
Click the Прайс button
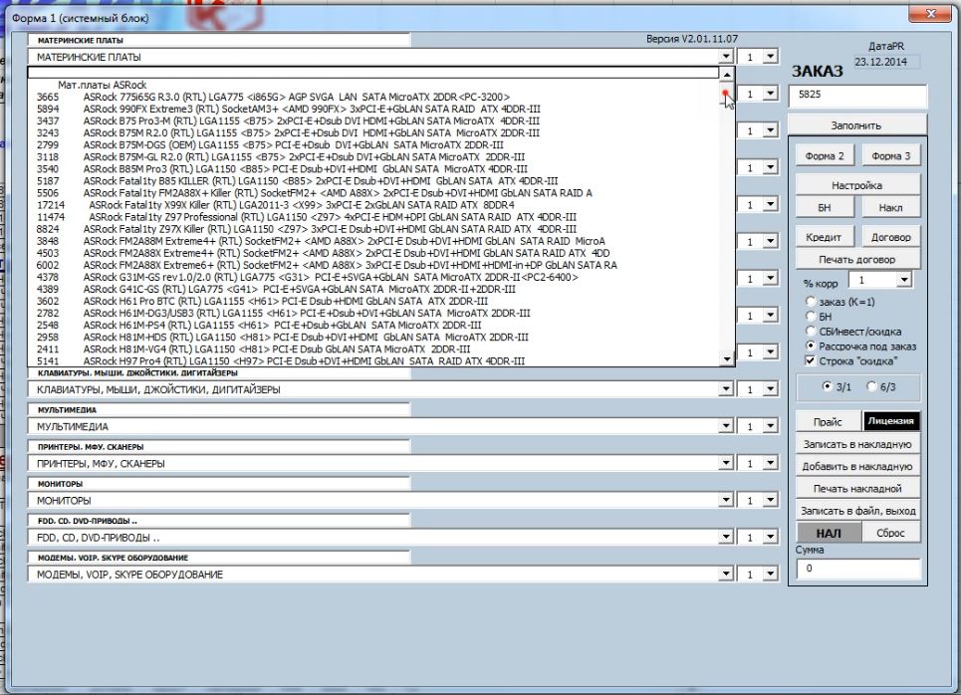[828, 421]
